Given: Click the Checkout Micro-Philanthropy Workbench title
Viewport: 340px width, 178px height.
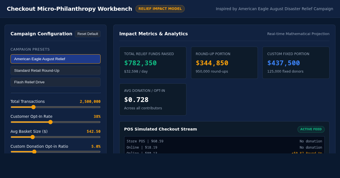Looking at the screenshot, I should coord(69,9).
